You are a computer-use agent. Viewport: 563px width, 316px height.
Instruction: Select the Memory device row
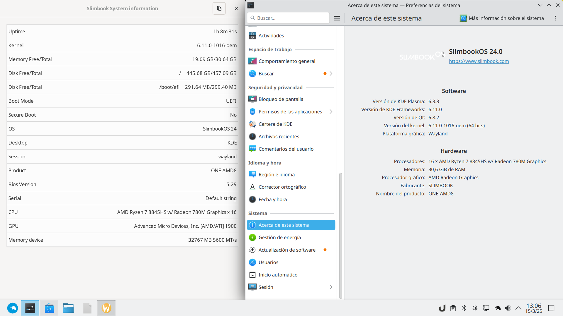tap(122, 240)
